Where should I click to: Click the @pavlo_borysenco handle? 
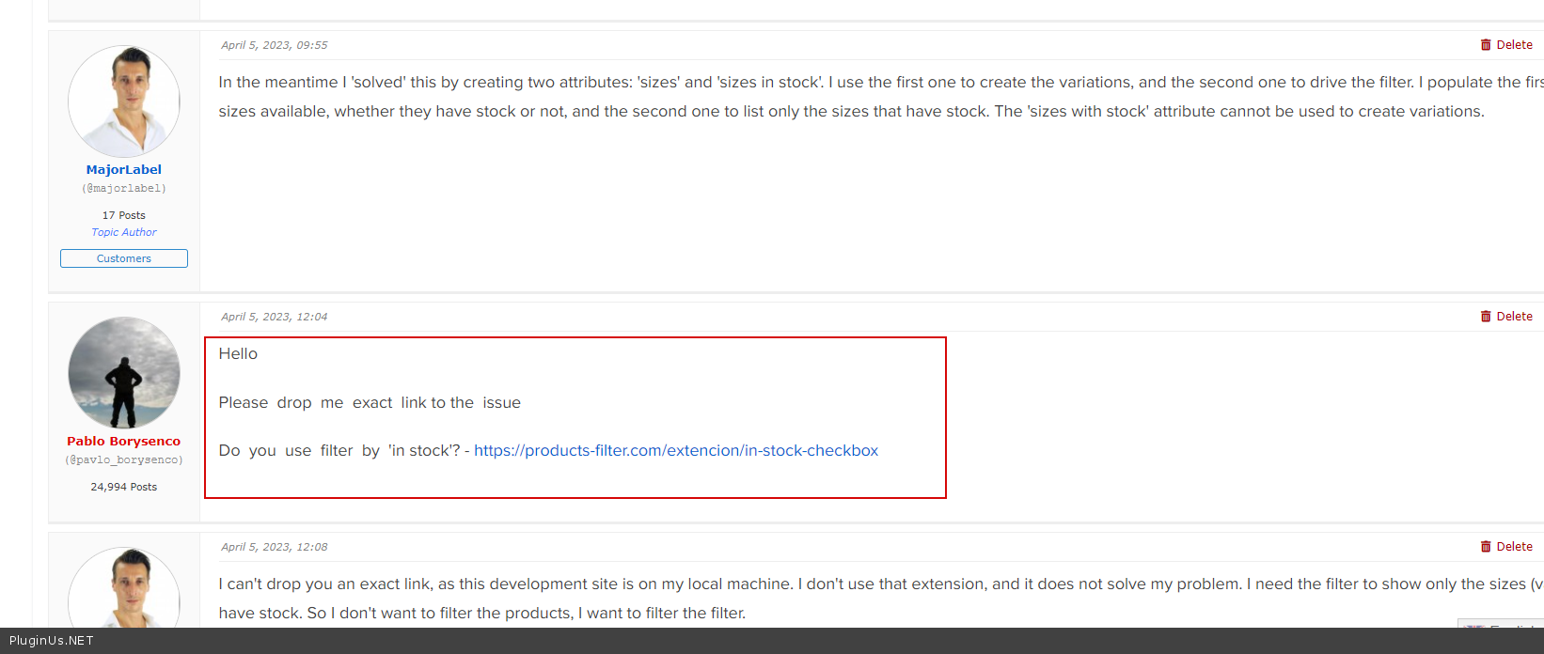tap(124, 460)
